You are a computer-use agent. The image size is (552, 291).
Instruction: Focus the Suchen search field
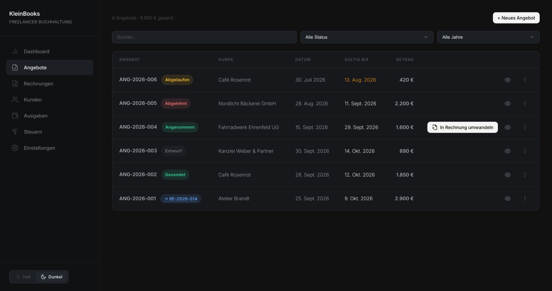tap(204, 37)
